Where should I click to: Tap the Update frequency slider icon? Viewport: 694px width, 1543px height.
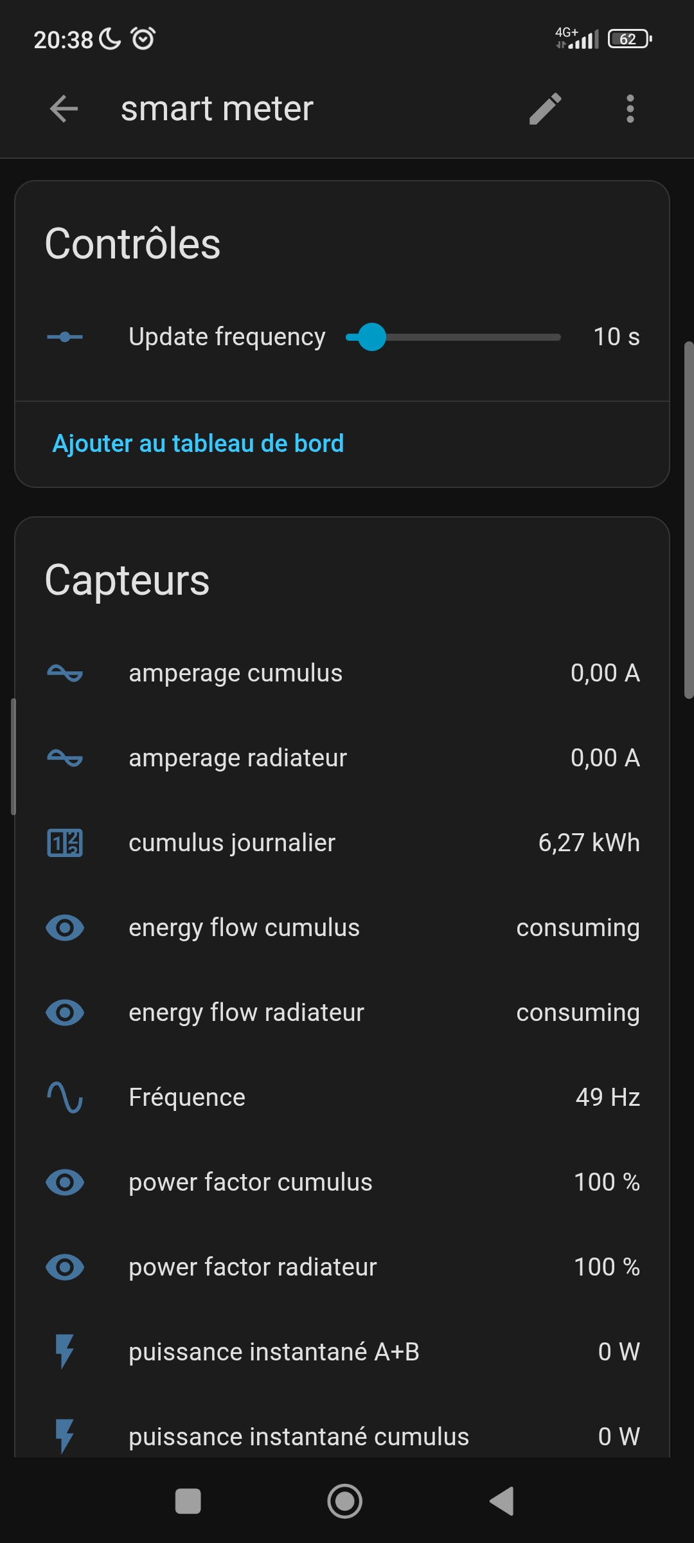tap(65, 337)
